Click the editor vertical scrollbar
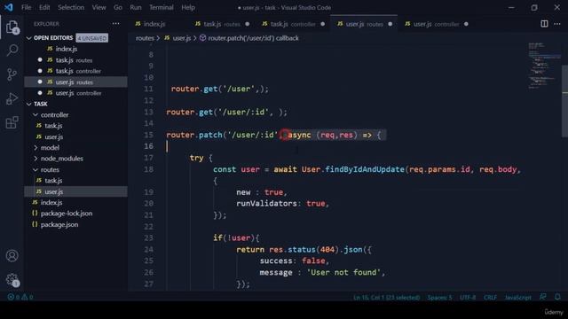 click(x=564, y=101)
